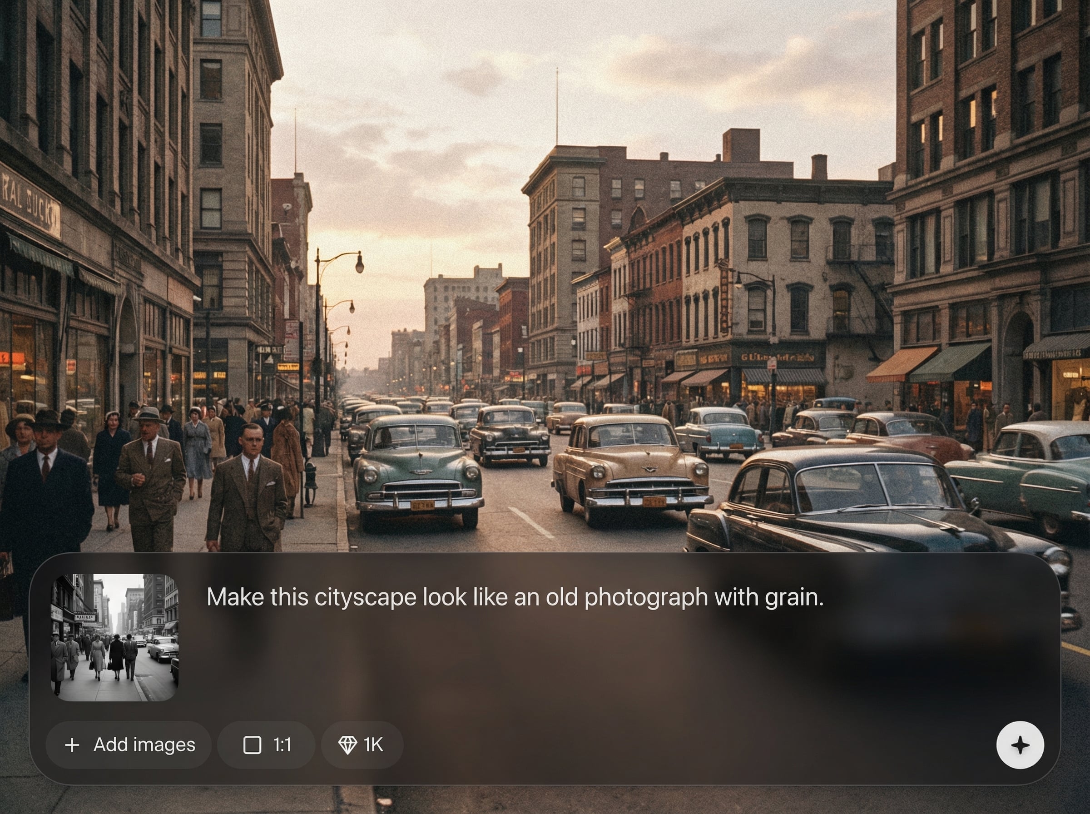The width and height of the screenshot is (1090, 814).
Task: Open the black-and-white reference image thumbnail
Action: pyautogui.click(x=115, y=638)
